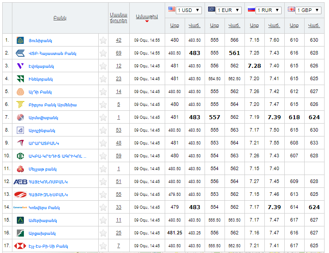
Task: Select the 557 EUR buy rate in row 7
Action: pyautogui.click(x=214, y=117)
